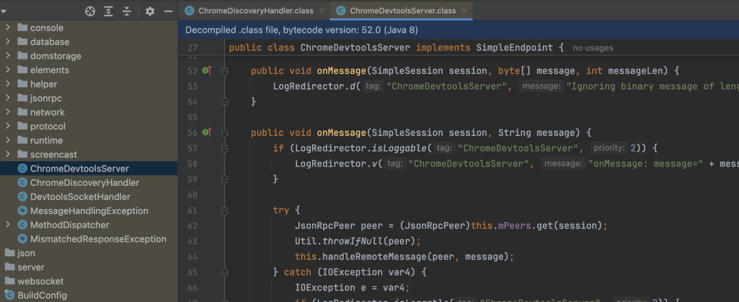Click the decompiled class file banner
The width and height of the screenshot is (739, 302).
(458, 30)
